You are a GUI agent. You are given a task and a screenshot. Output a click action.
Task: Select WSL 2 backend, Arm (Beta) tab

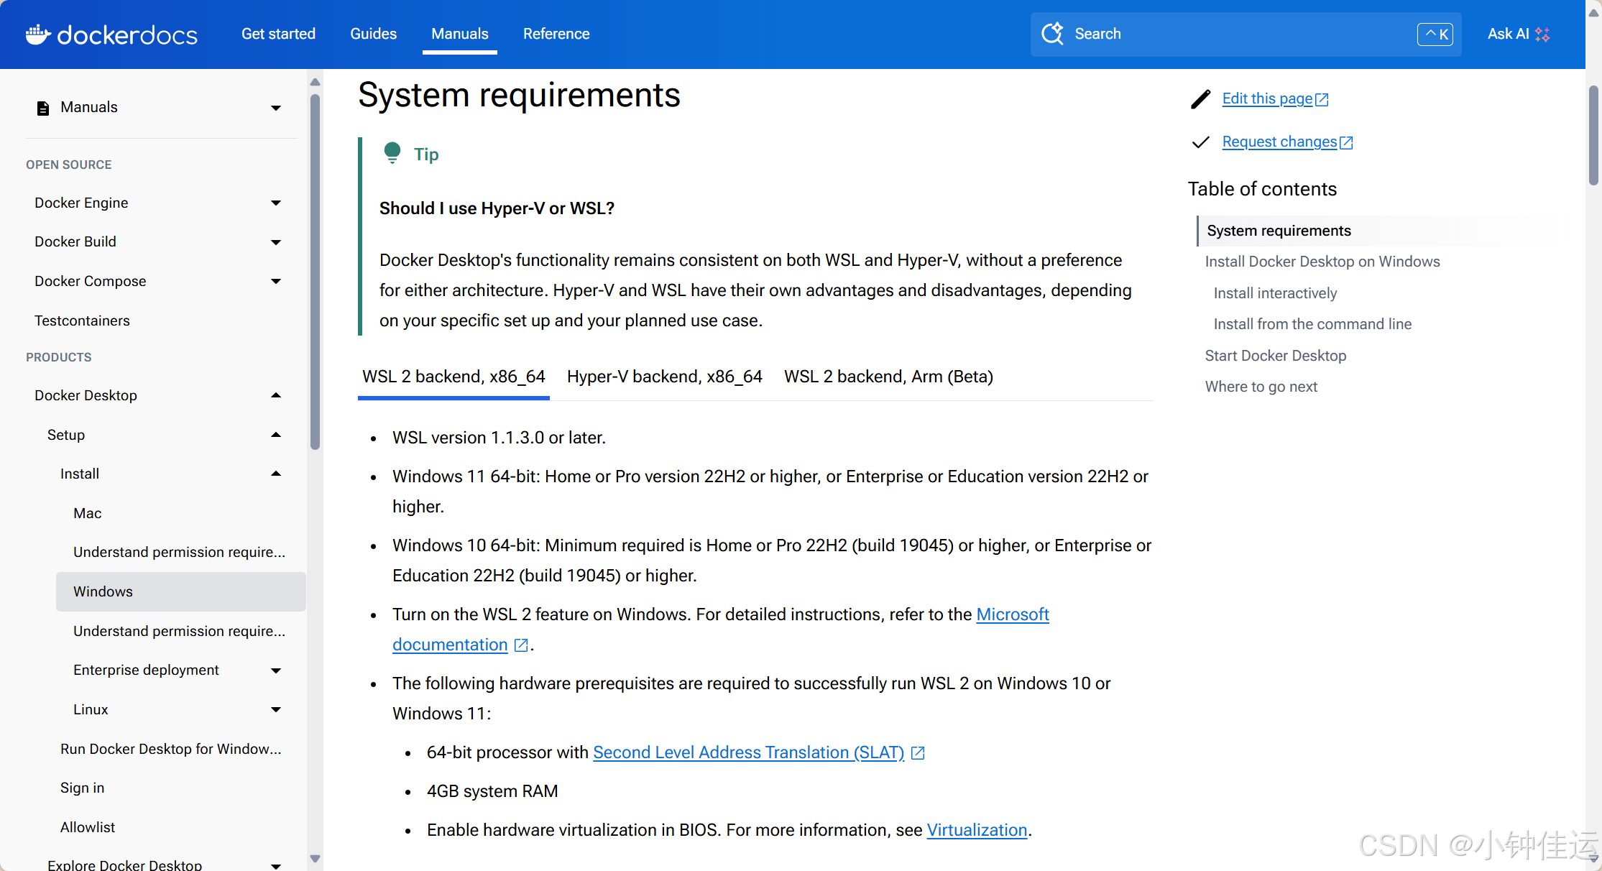pyautogui.click(x=888, y=377)
